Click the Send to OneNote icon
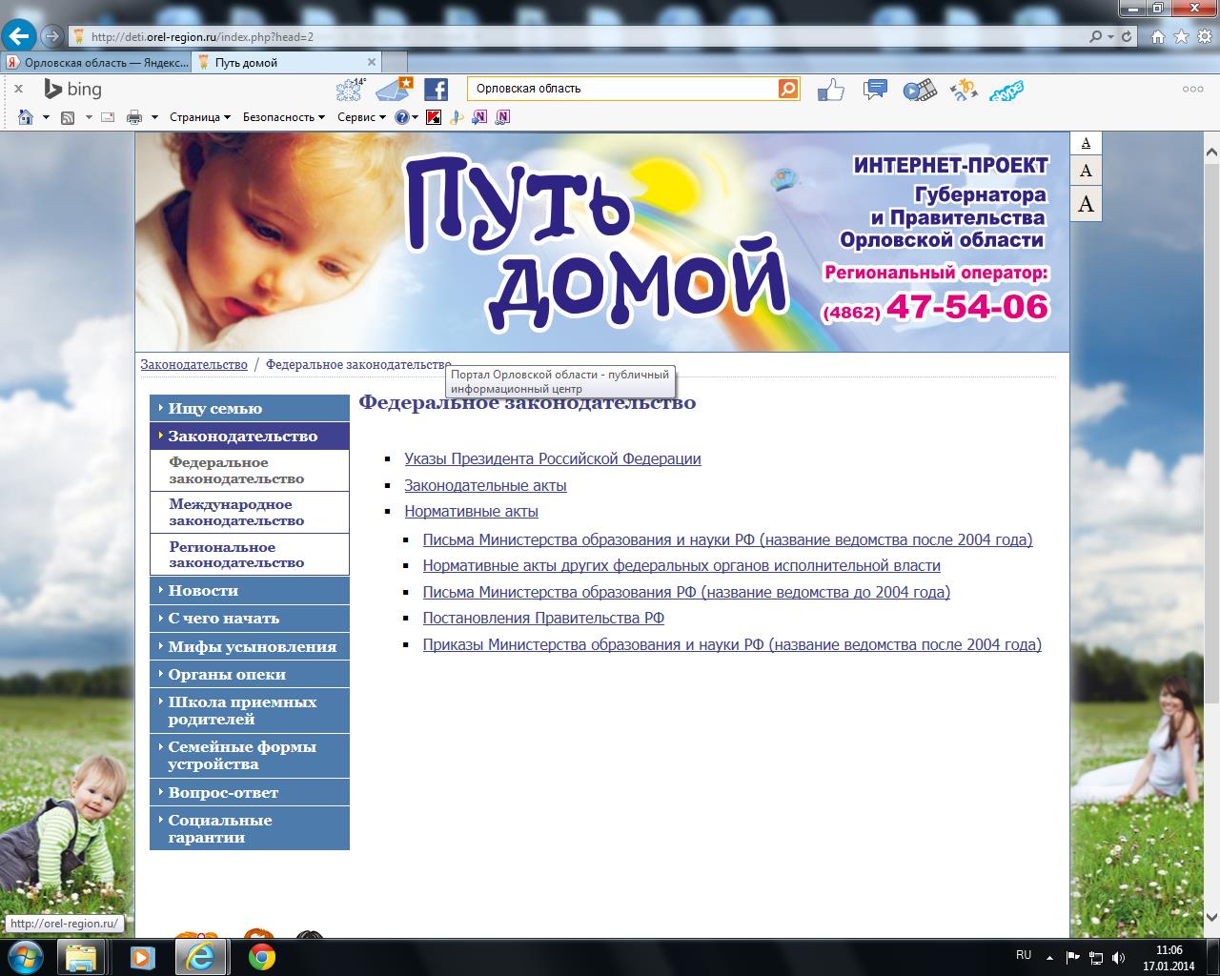Viewport: 1220px width, 976px height. [x=479, y=117]
